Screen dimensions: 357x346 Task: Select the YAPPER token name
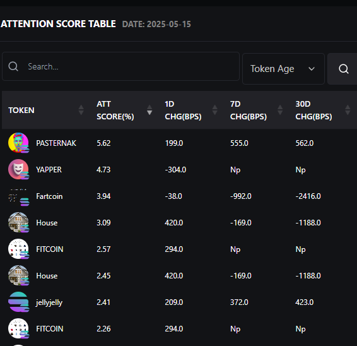(x=49, y=170)
